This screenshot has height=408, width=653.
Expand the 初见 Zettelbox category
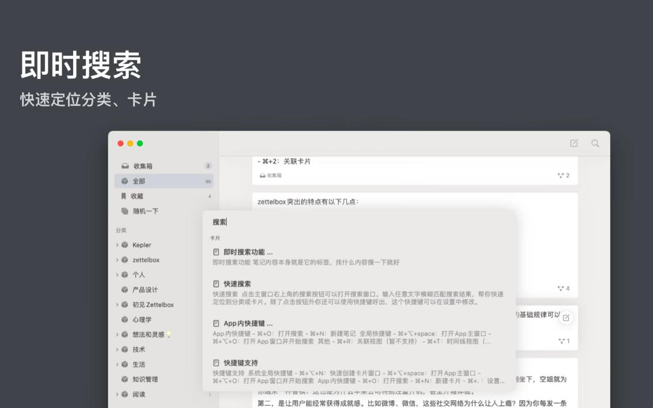tap(117, 304)
